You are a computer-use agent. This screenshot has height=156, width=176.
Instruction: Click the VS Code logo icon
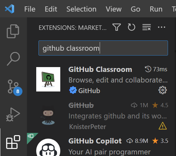coord(9,9)
